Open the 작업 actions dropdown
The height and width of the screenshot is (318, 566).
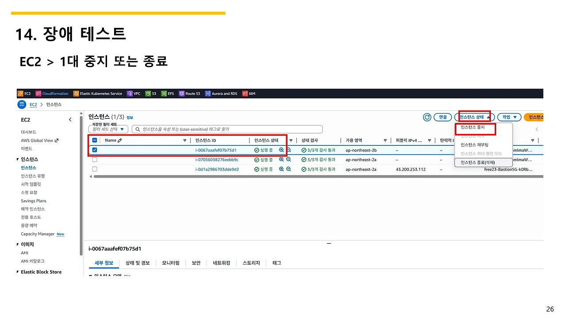point(509,117)
